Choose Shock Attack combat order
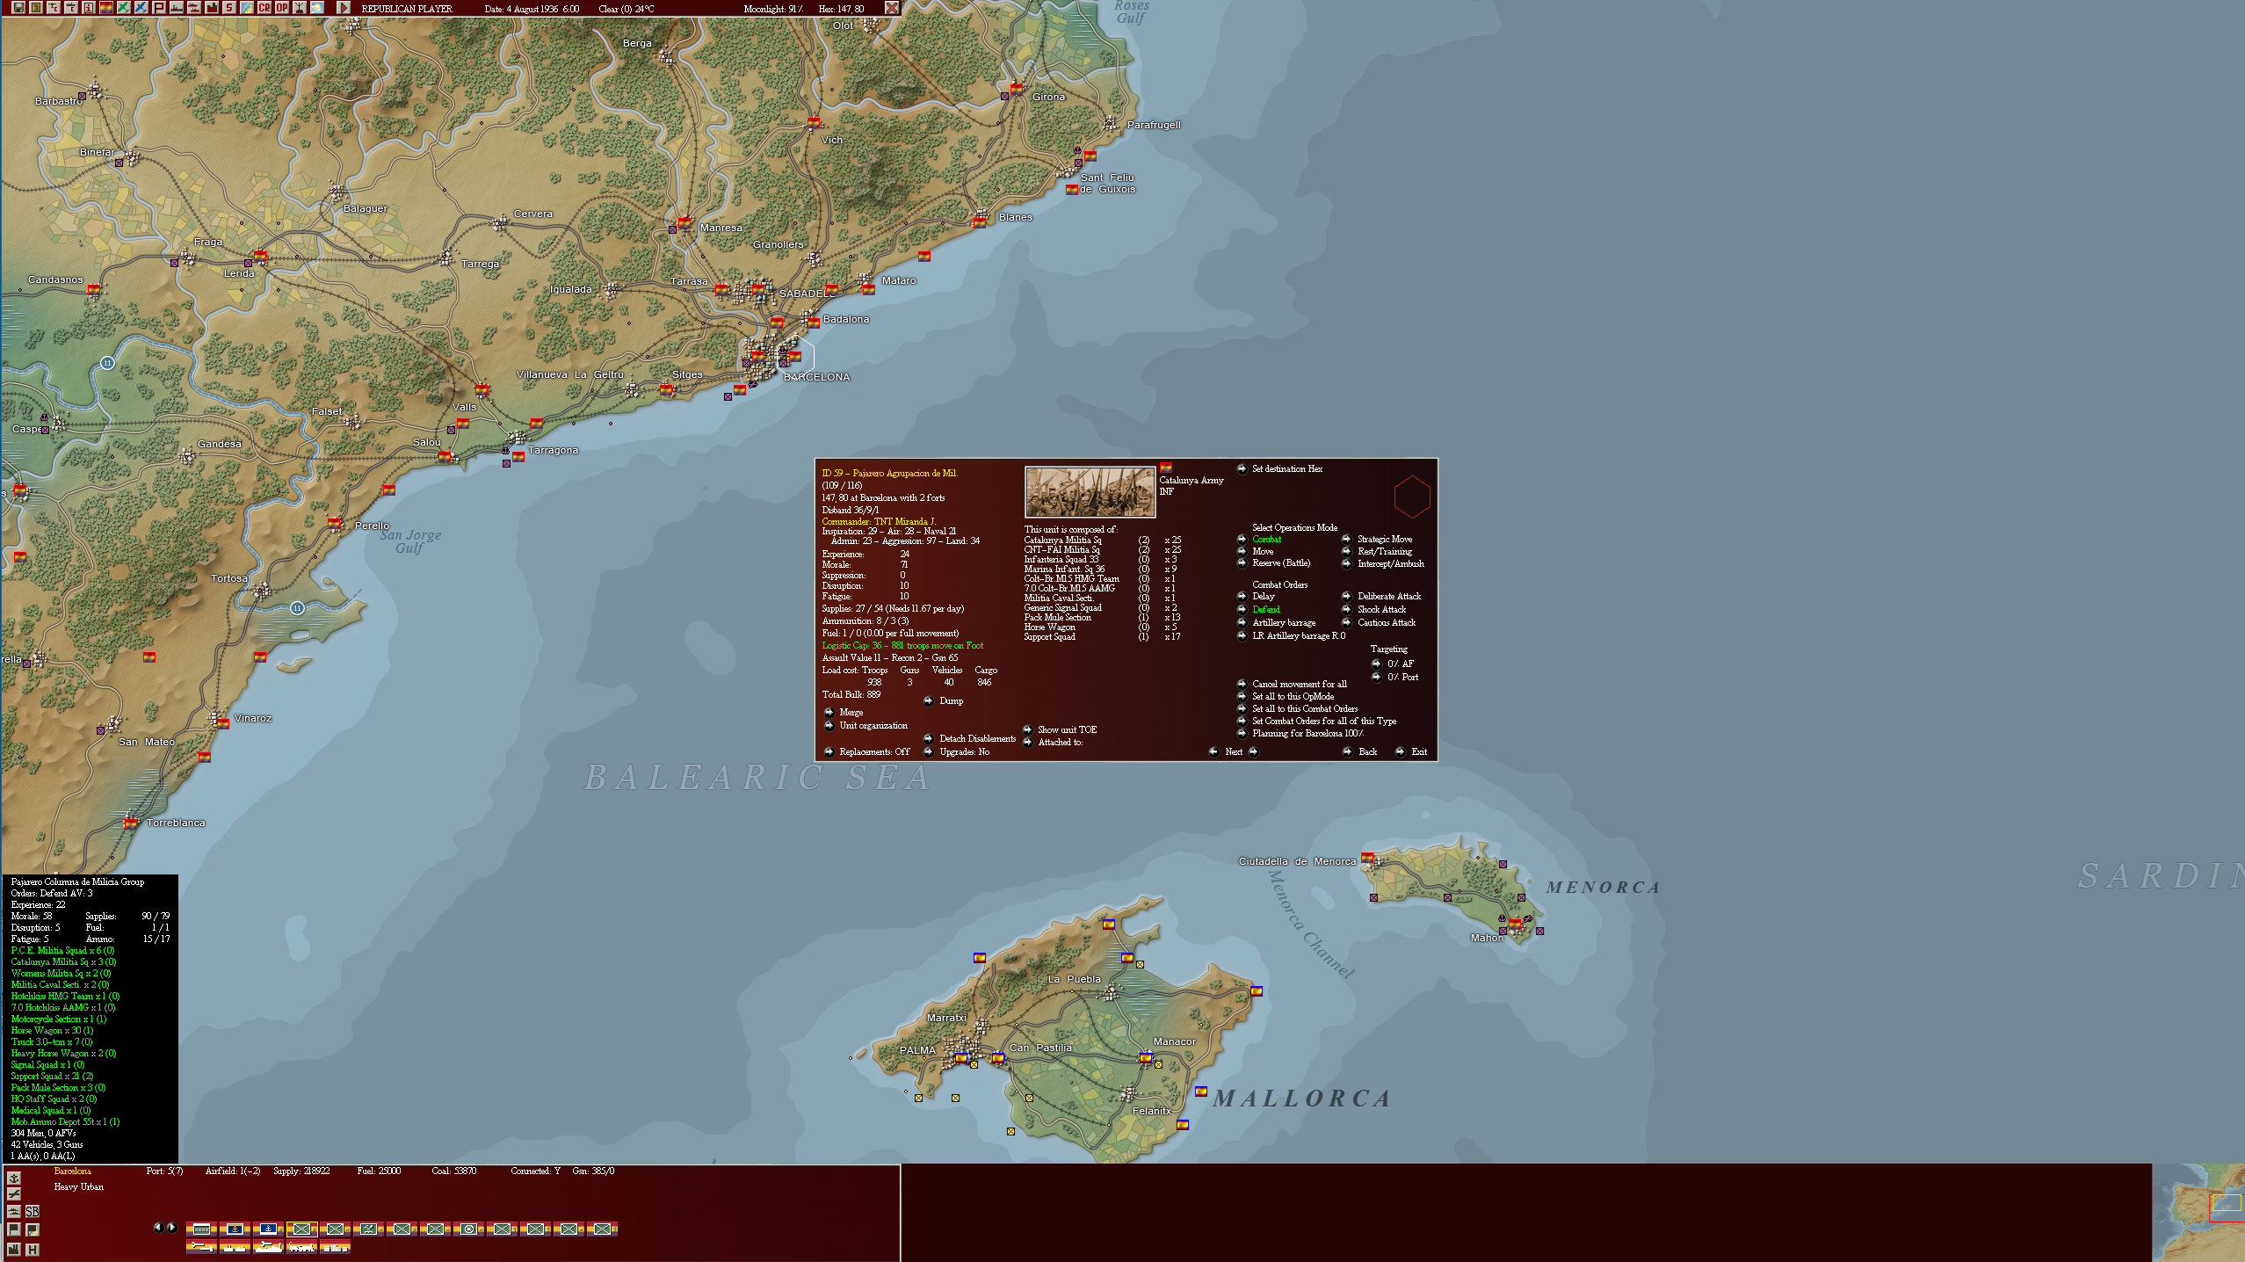This screenshot has width=2245, height=1262. tap(1347, 609)
